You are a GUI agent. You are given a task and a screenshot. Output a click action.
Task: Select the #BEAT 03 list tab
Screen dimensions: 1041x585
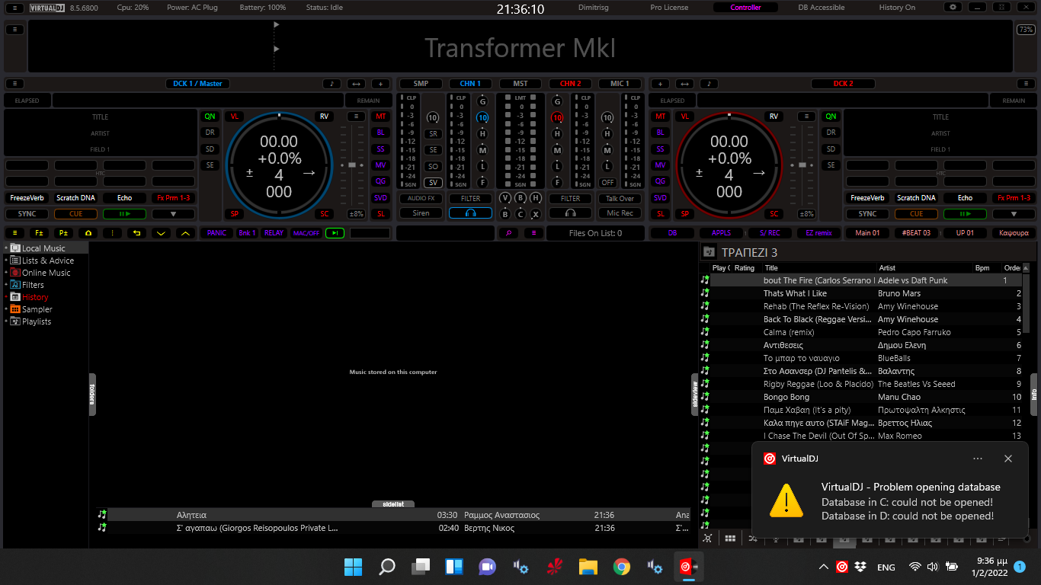point(916,233)
